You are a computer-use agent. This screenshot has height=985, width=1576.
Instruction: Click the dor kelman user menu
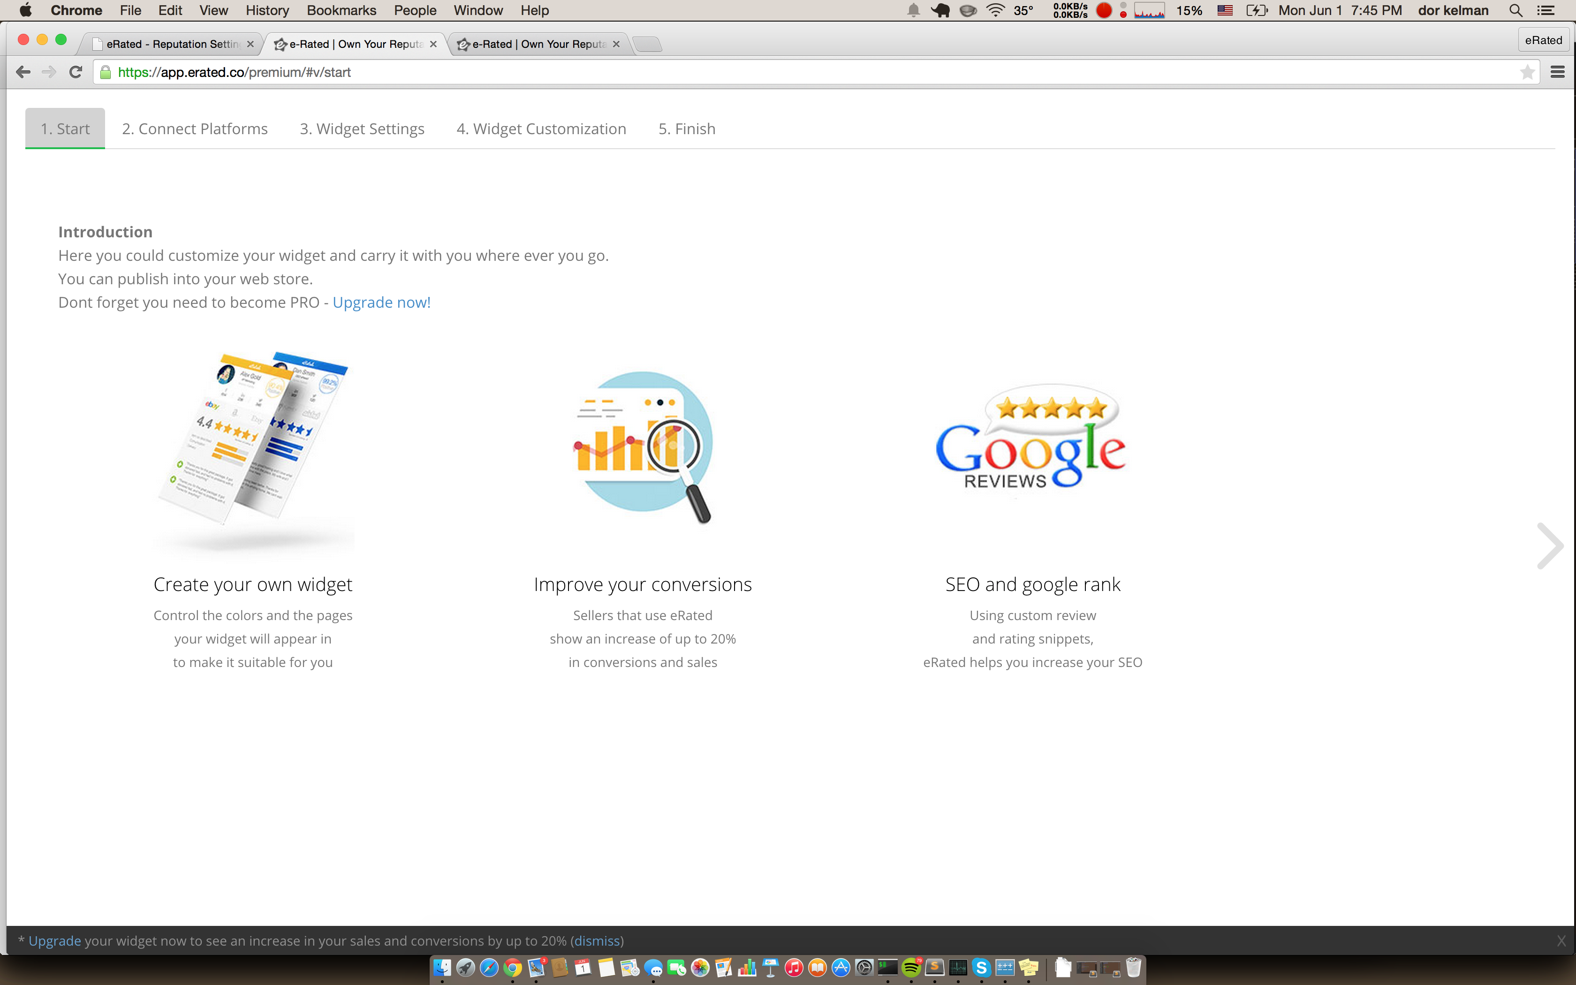pos(1453,10)
